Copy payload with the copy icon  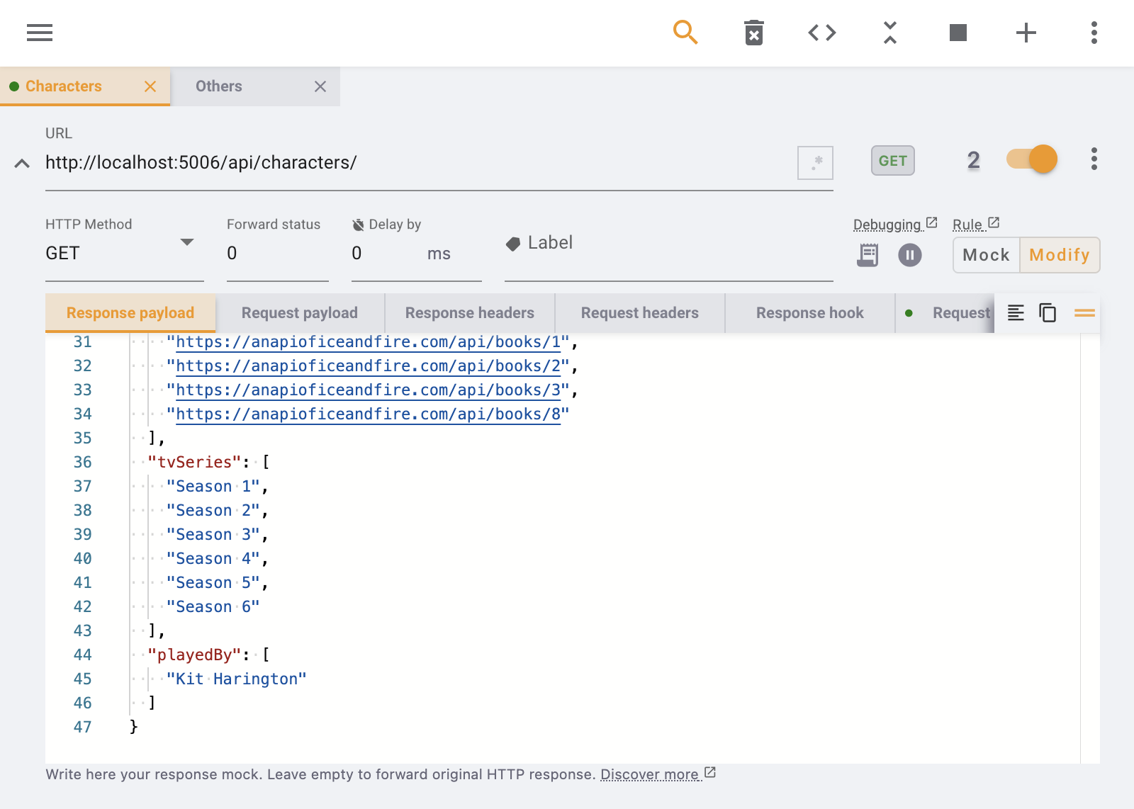[1048, 312]
